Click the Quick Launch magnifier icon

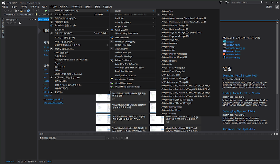(x=261, y=2)
